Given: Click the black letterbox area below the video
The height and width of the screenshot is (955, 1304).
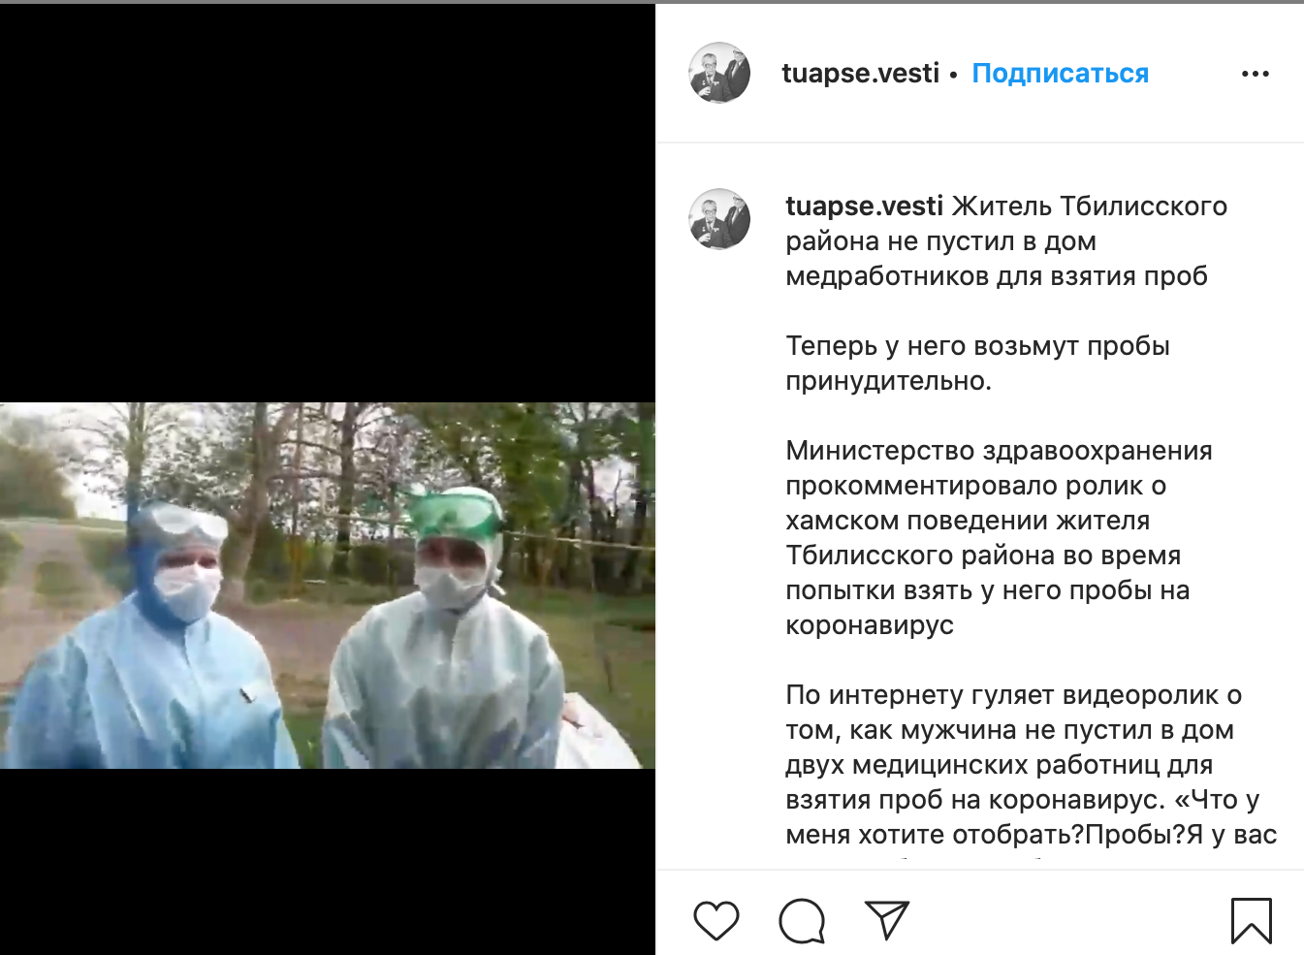Looking at the screenshot, I should (328, 862).
